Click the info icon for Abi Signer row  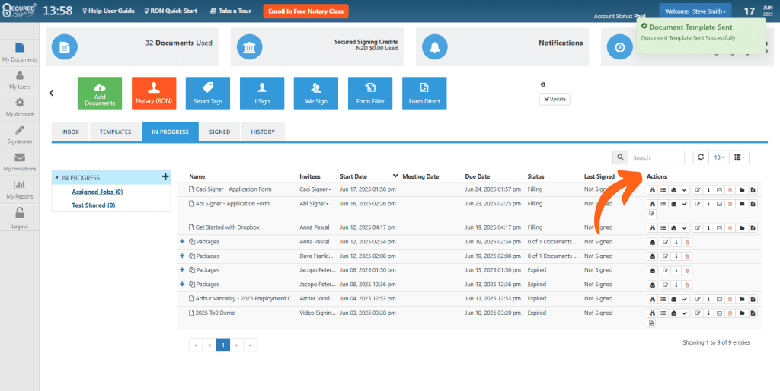click(708, 204)
